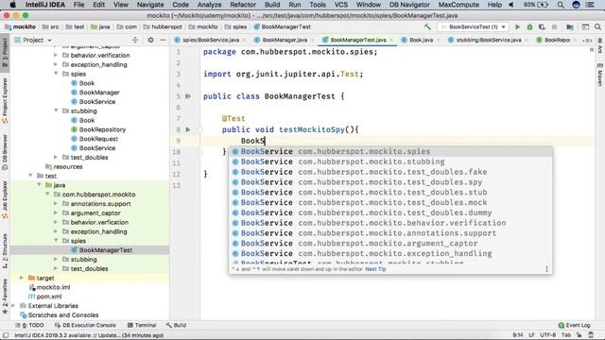Open completion popup options three-dot menu
Screen dimensions: 605x340
(546, 269)
